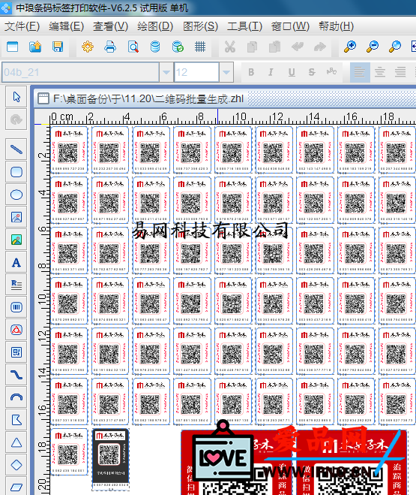Save document with floppy disk icon
Image resolution: width=416 pixels, height=495 pixels.
click(58, 47)
